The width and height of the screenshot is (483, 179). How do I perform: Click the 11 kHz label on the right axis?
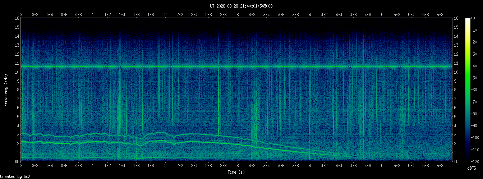pyautogui.click(x=456, y=63)
